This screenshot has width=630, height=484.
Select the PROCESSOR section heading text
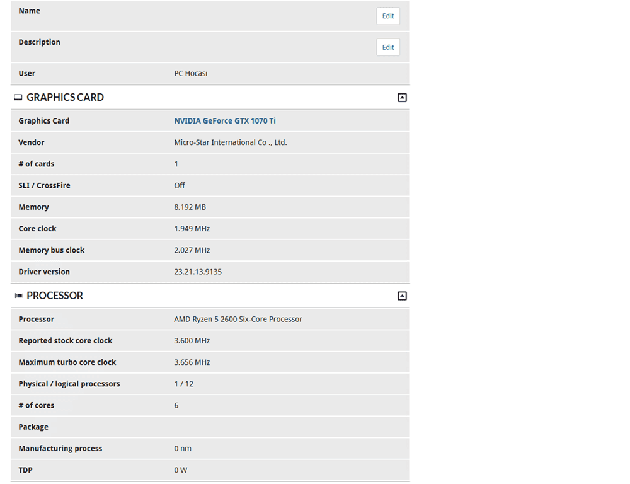(x=55, y=296)
